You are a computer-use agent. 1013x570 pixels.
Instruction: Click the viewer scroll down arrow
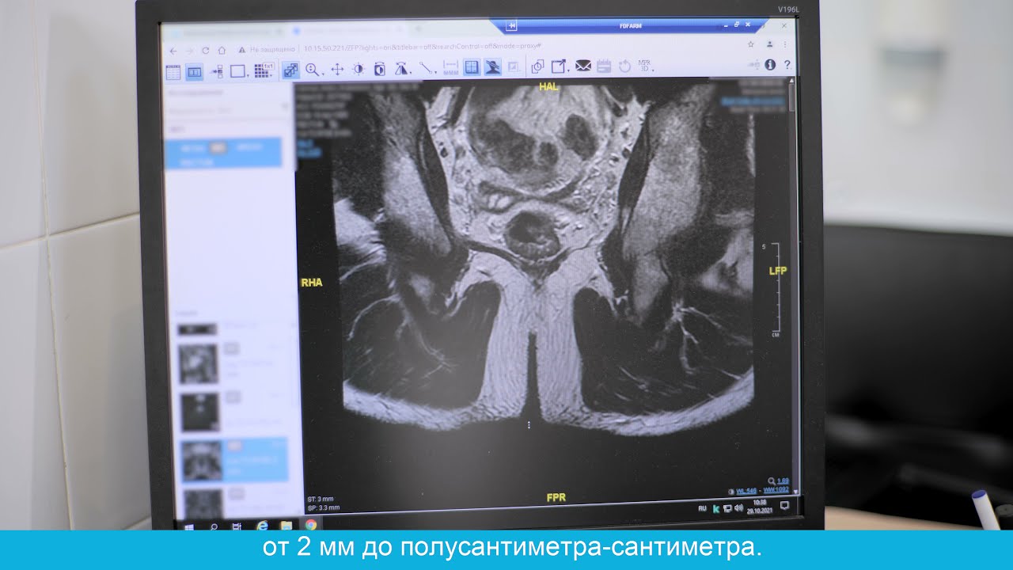click(795, 492)
